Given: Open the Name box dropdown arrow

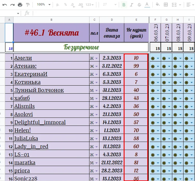Looking at the screenshot, I should pos(18,13).
